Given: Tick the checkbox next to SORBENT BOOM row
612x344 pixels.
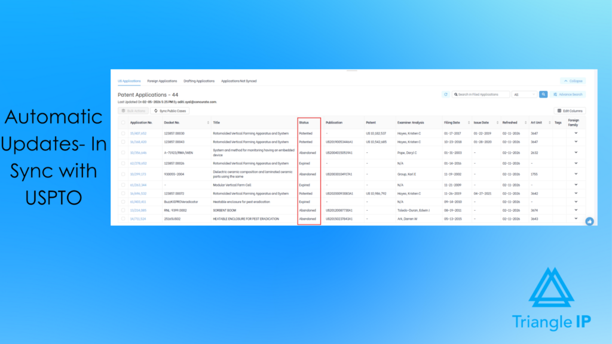Looking at the screenshot, I should [122, 210].
